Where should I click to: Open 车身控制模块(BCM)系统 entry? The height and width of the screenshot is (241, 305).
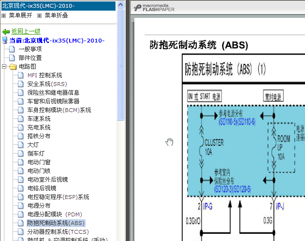point(59,110)
